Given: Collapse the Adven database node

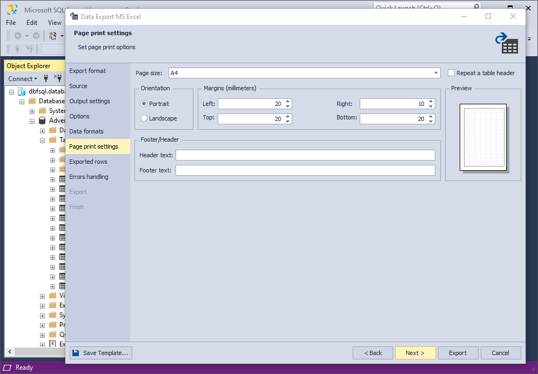Looking at the screenshot, I should point(32,121).
